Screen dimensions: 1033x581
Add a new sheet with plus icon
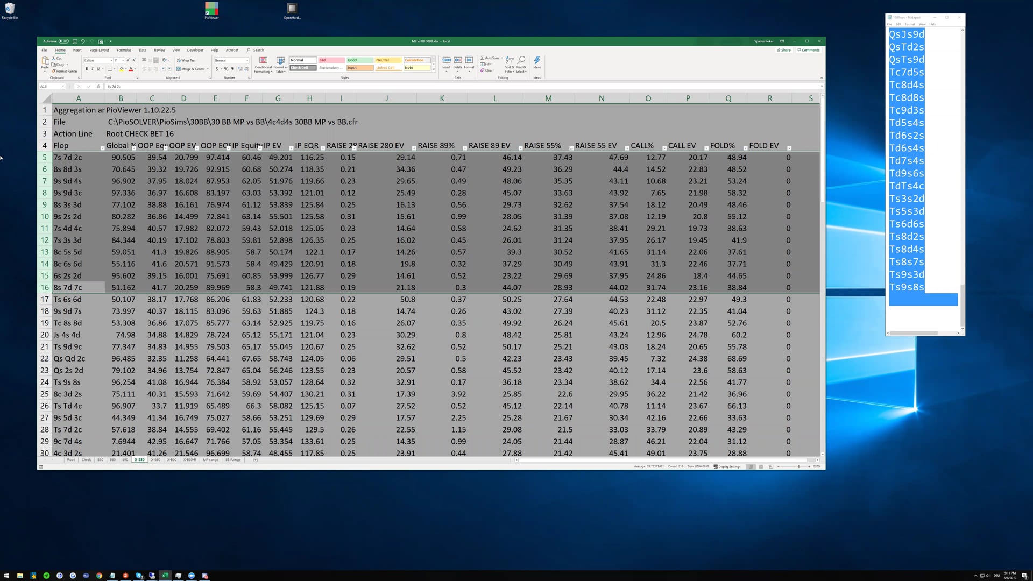click(256, 460)
